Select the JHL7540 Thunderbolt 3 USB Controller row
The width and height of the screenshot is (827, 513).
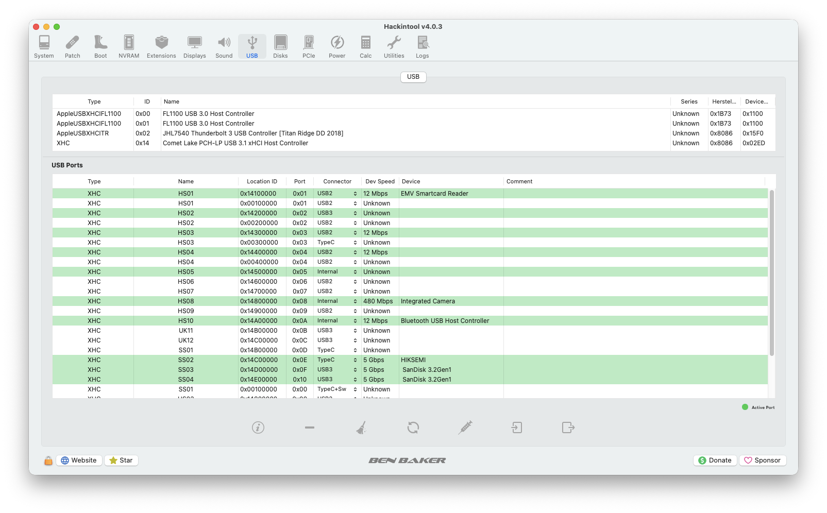pyautogui.click(x=413, y=133)
